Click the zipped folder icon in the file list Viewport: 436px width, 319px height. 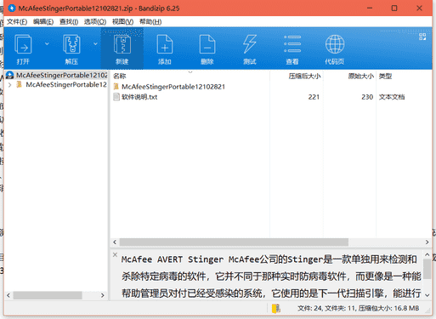click(116, 87)
